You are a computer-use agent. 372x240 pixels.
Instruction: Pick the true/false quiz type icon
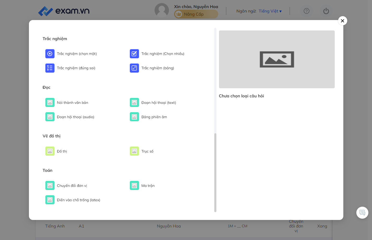click(50, 68)
